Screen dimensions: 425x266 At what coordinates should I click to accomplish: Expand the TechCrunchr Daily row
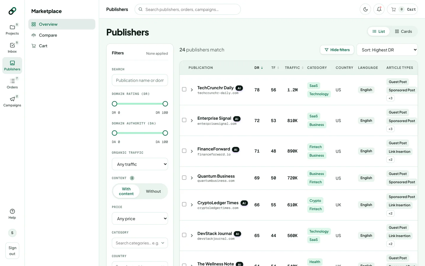pos(192,90)
